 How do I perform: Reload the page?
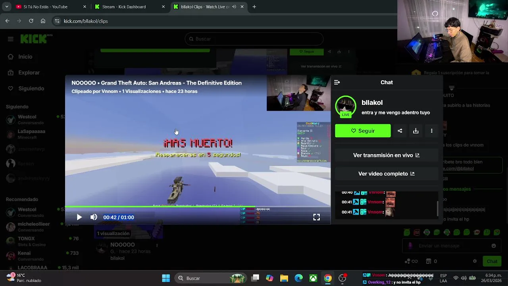pyautogui.click(x=31, y=21)
